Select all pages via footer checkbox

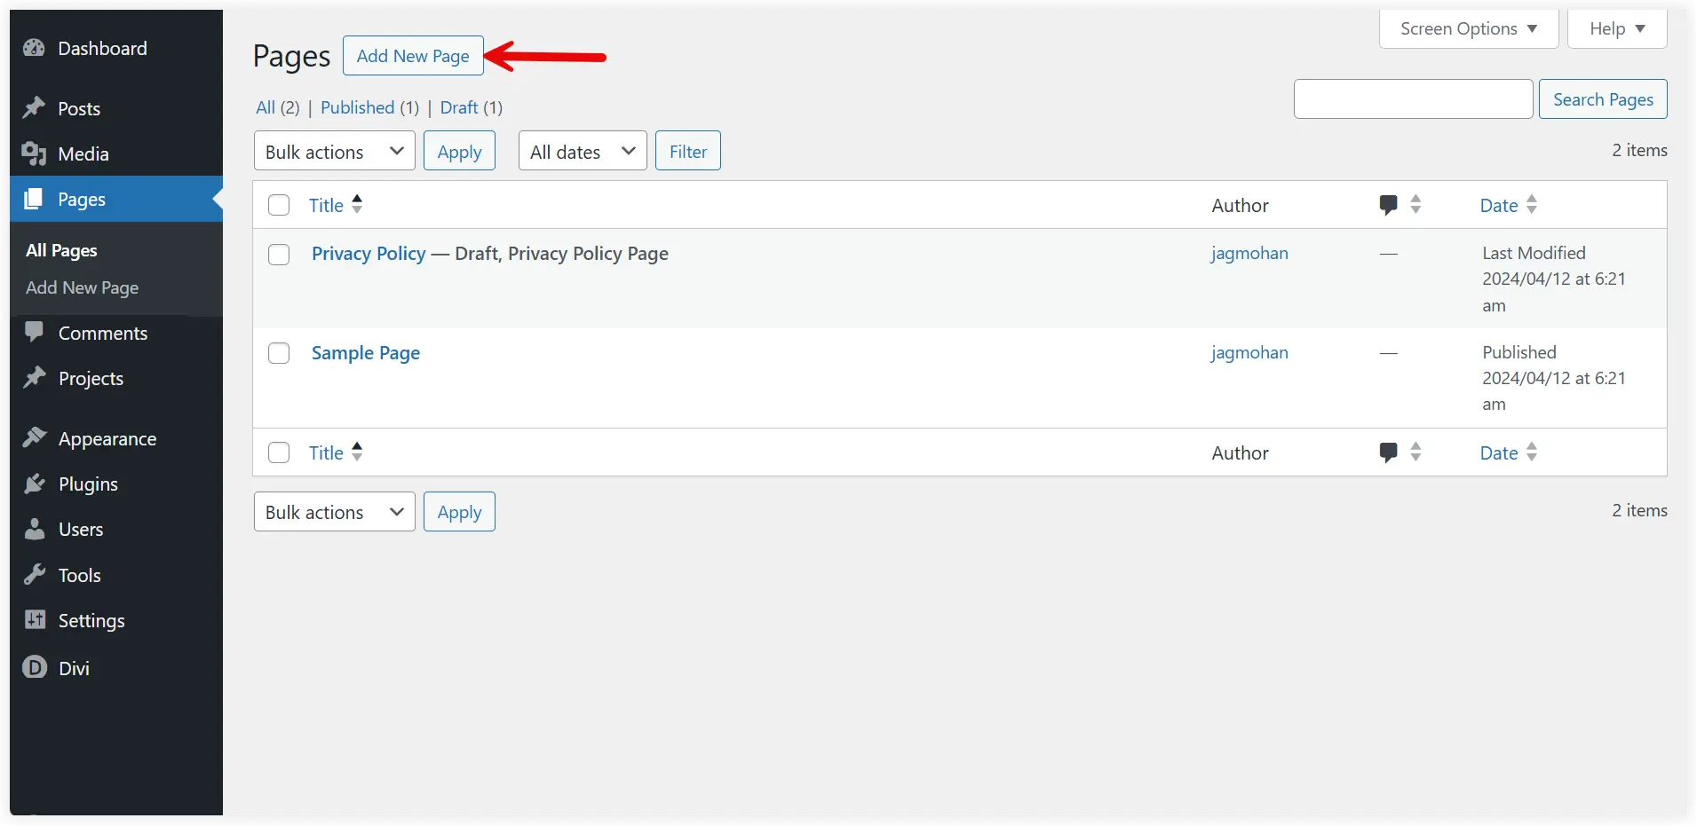coord(279,452)
